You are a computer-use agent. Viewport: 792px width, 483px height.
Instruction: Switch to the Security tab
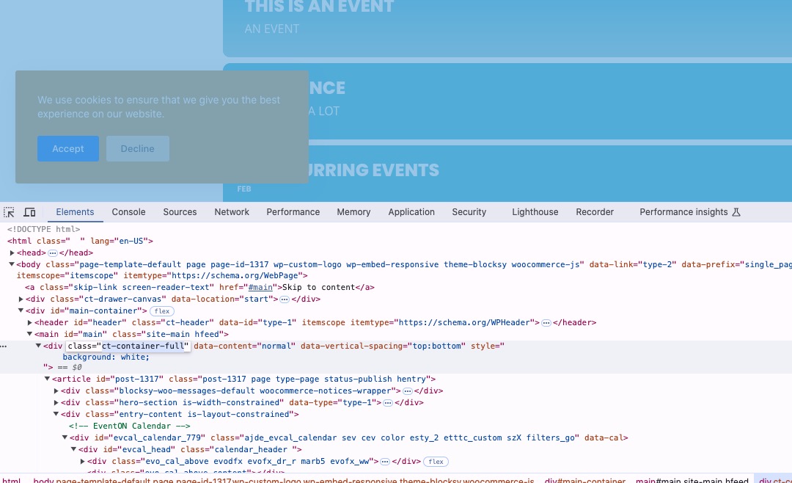tap(469, 212)
